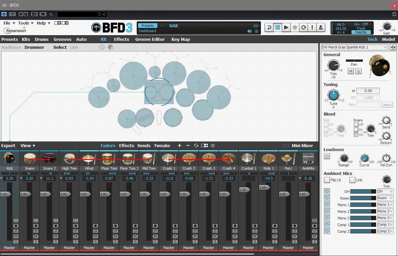Click the M mute button under Pan
Screen dimensions: 398x256
[x=351, y=71]
